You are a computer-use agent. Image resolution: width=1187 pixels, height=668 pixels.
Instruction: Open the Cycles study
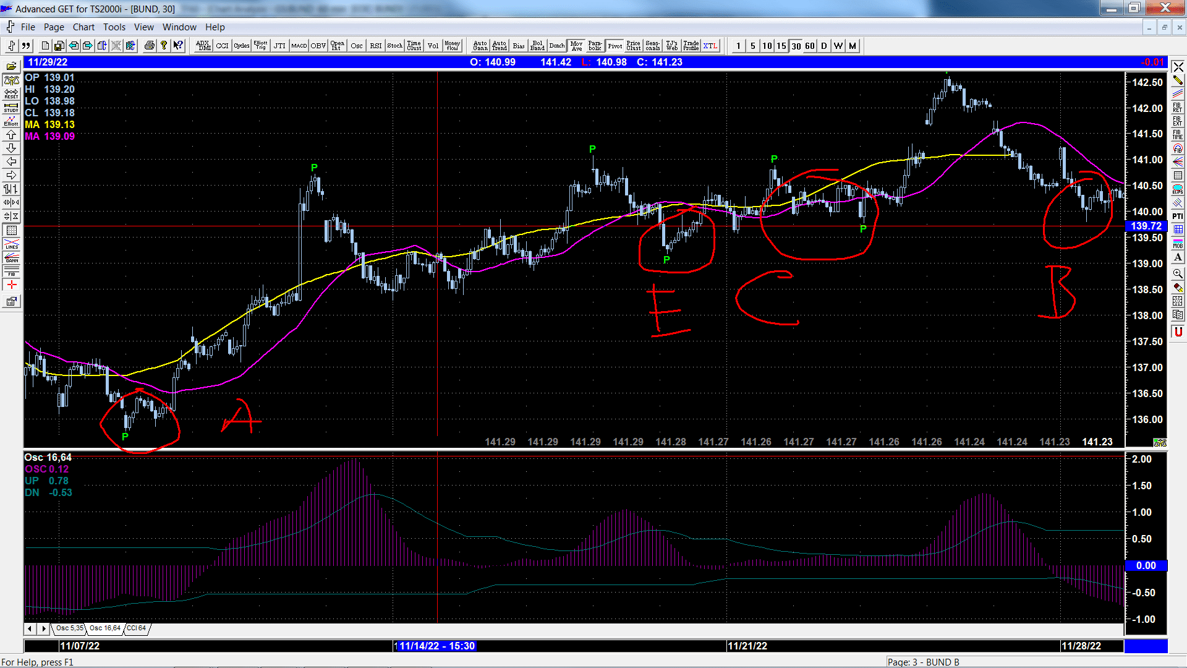pyautogui.click(x=242, y=46)
